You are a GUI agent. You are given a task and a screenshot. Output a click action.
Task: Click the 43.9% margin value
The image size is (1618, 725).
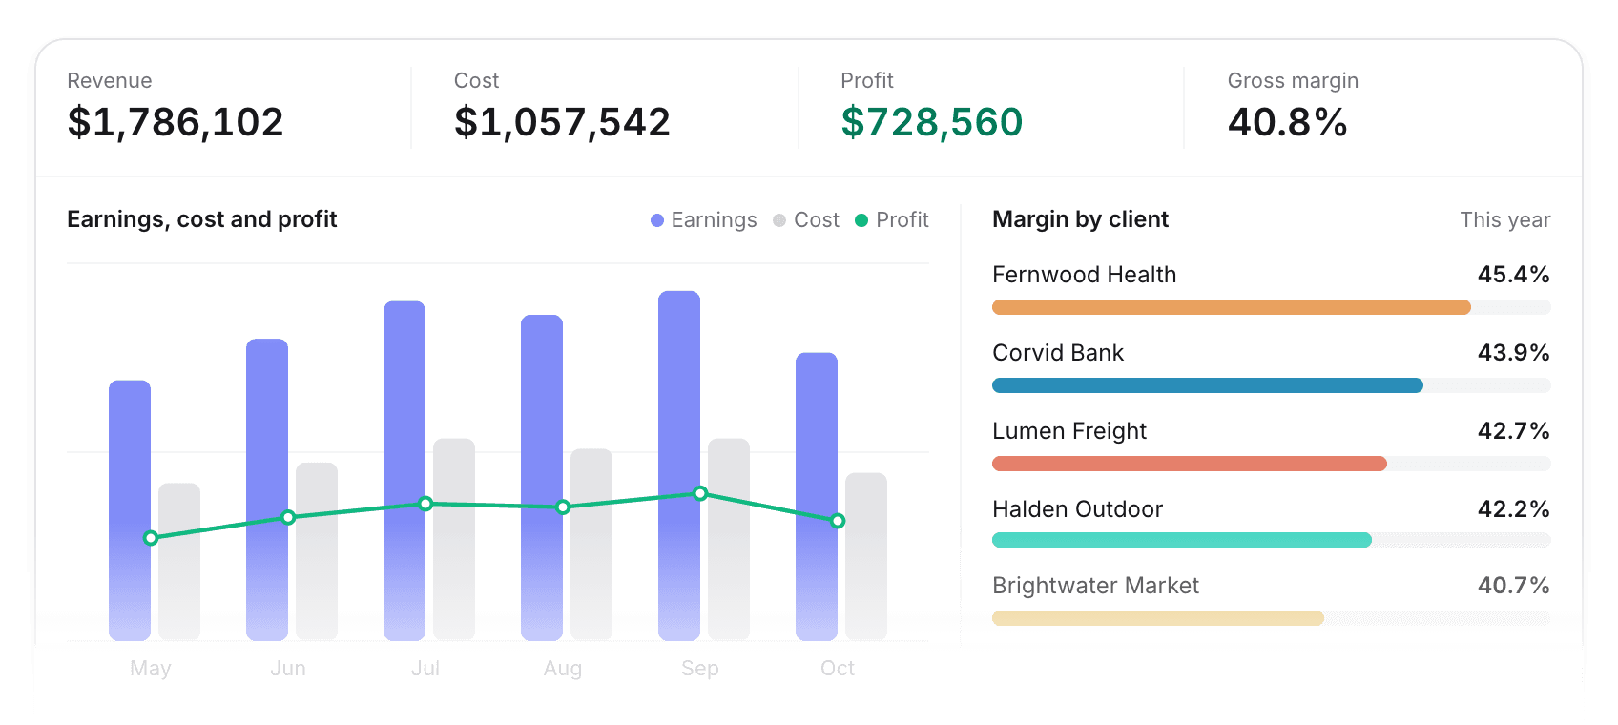coord(1514,353)
